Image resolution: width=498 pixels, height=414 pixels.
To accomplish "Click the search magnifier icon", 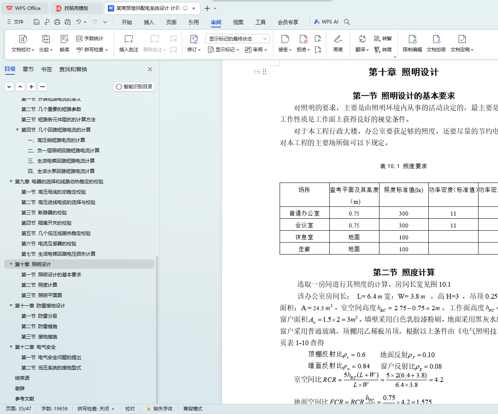I will pos(347,22).
